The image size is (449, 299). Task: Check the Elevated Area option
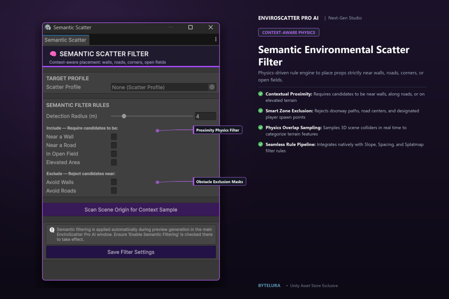click(114, 163)
